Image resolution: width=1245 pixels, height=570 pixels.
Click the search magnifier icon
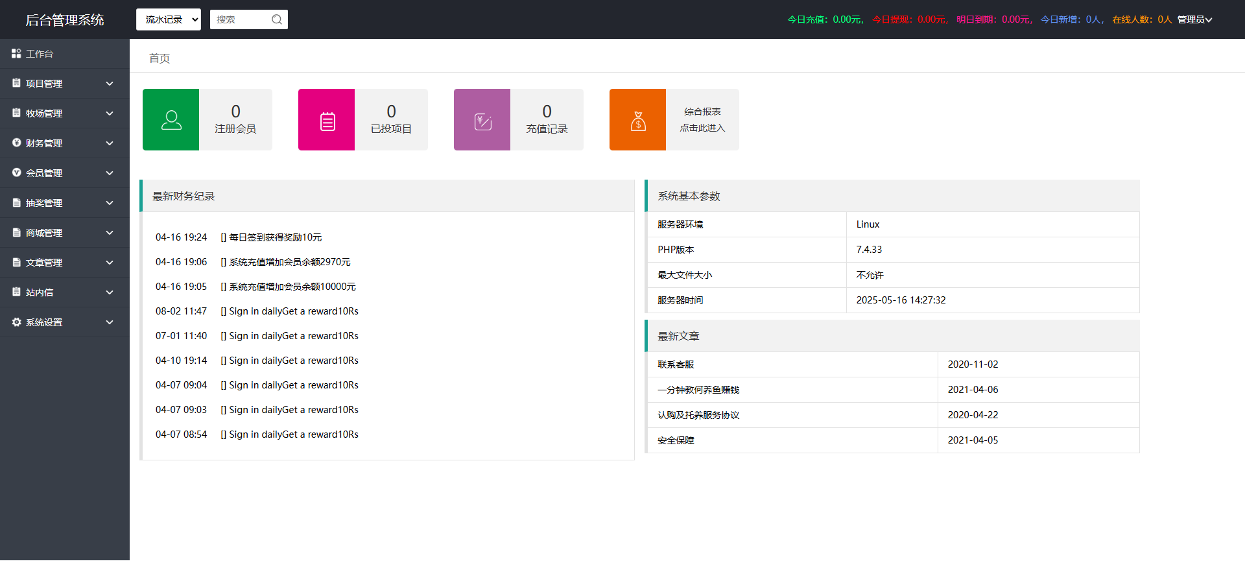pos(277,19)
